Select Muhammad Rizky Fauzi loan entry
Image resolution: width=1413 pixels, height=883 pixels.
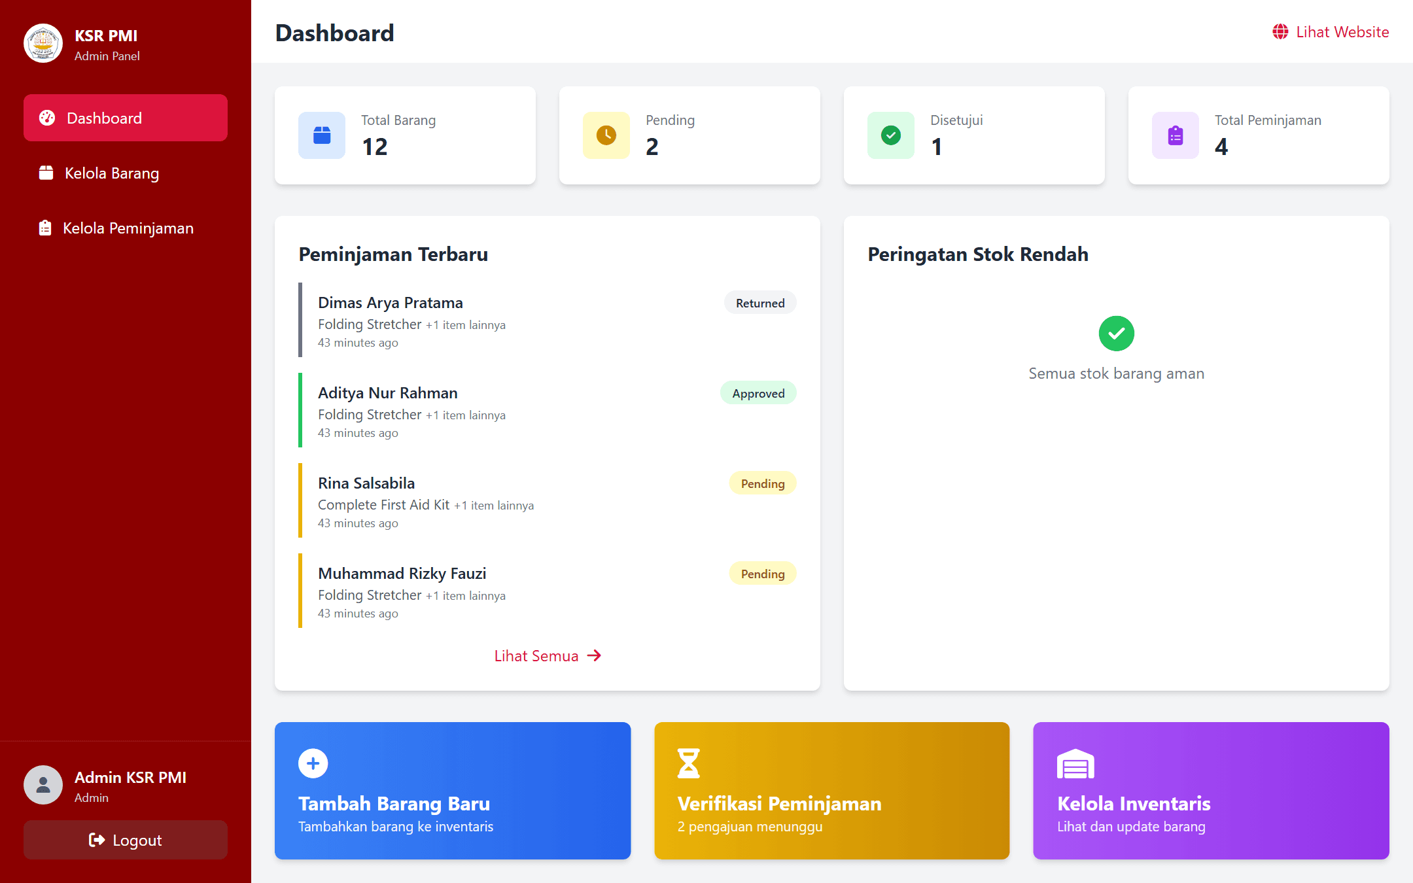click(x=548, y=591)
